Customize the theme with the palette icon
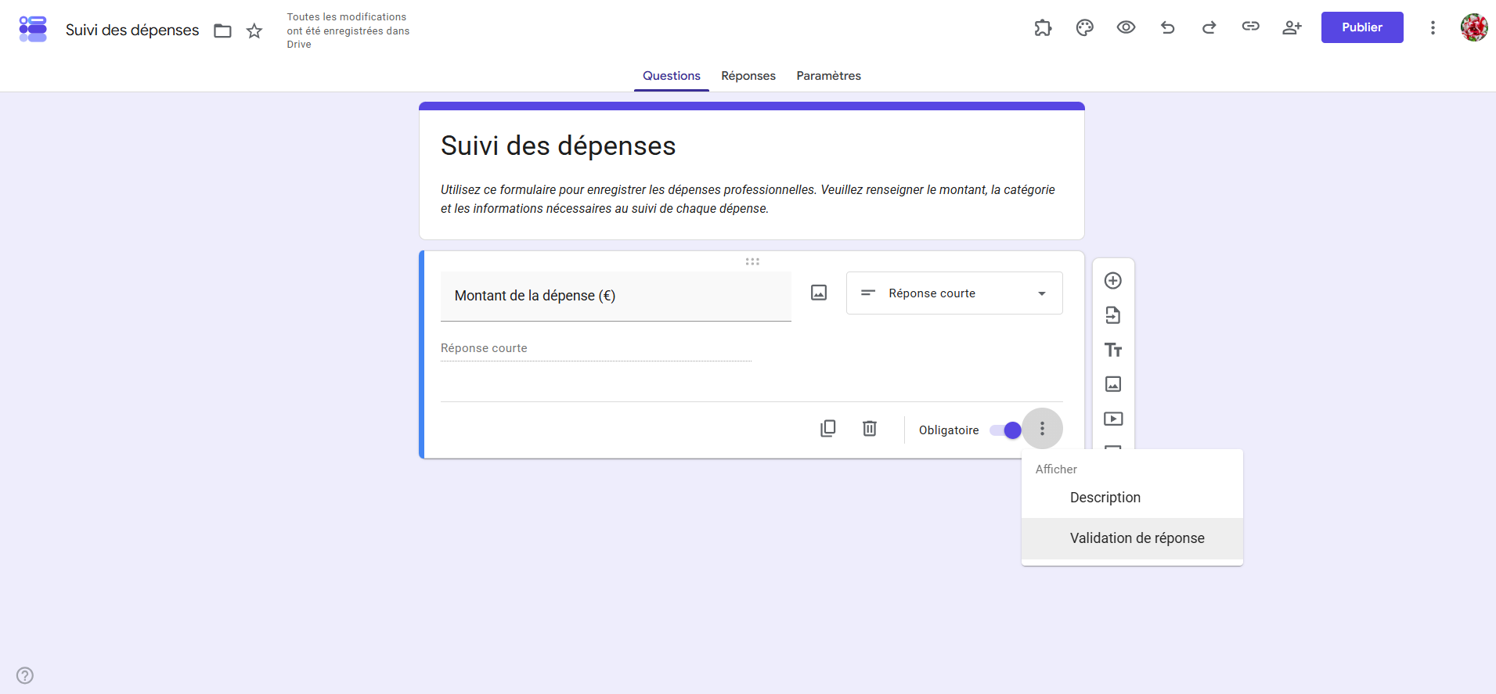1496x694 pixels. click(1084, 27)
